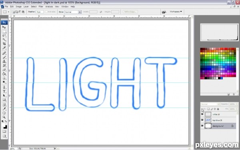Click the foreground color swatch
The image size is (240, 150).
click(x=3, y=125)
